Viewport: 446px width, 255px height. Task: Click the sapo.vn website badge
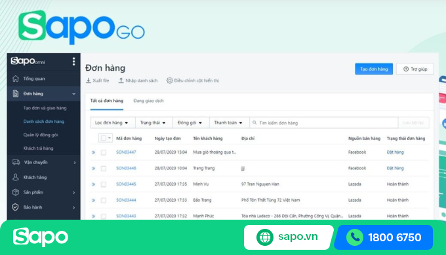pyautogui.click(x=289, y=237)
